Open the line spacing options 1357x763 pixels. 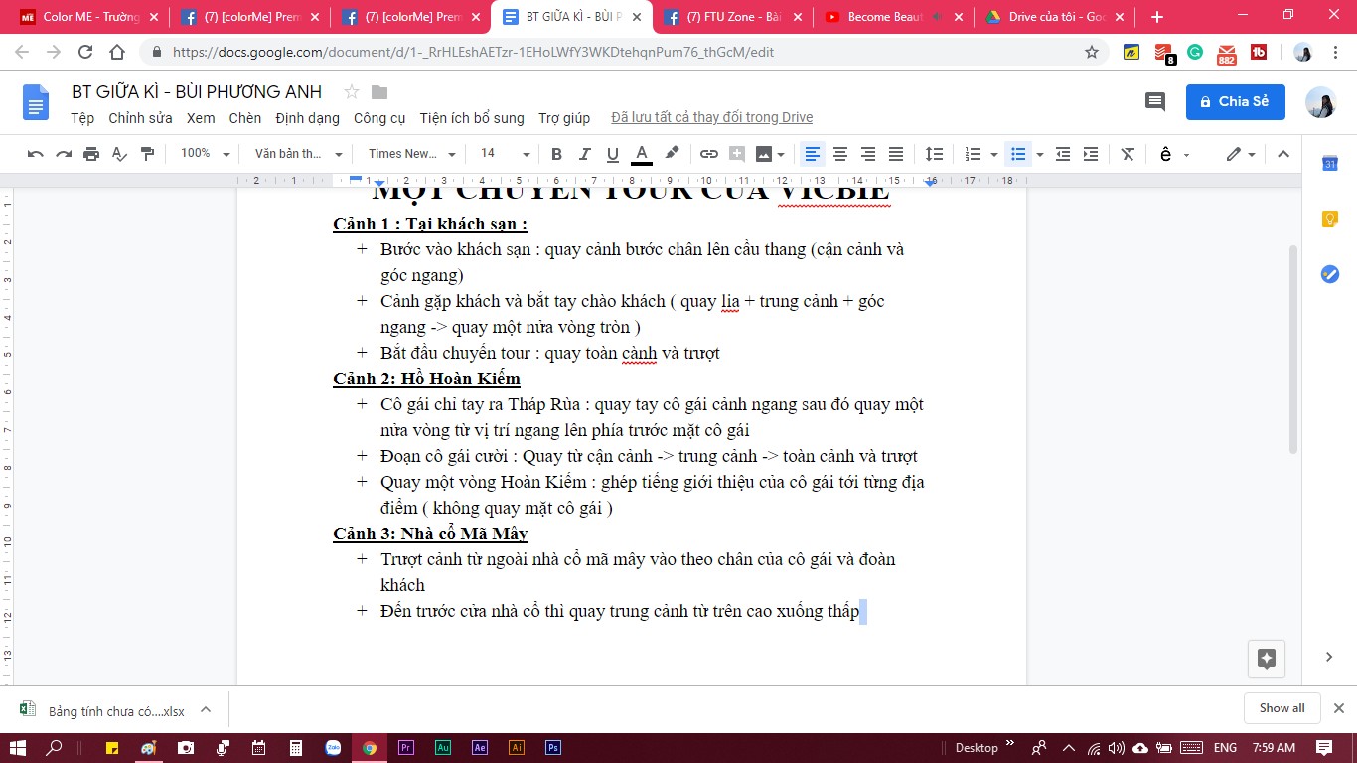coord(935,154)
